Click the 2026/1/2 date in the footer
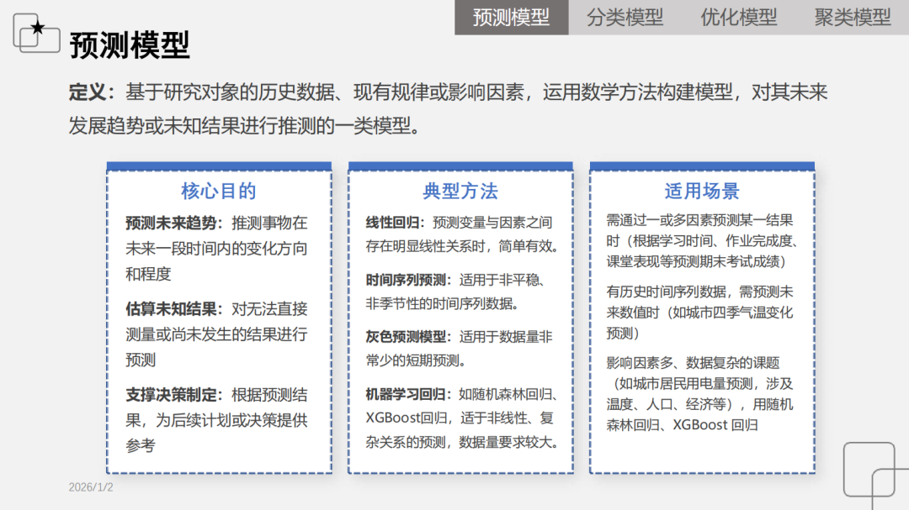The height and width of the screenshot is (510, 909). [x=91, y=487]
